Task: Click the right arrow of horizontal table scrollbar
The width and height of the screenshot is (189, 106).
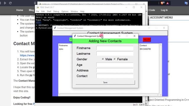Action: point(158,95)
